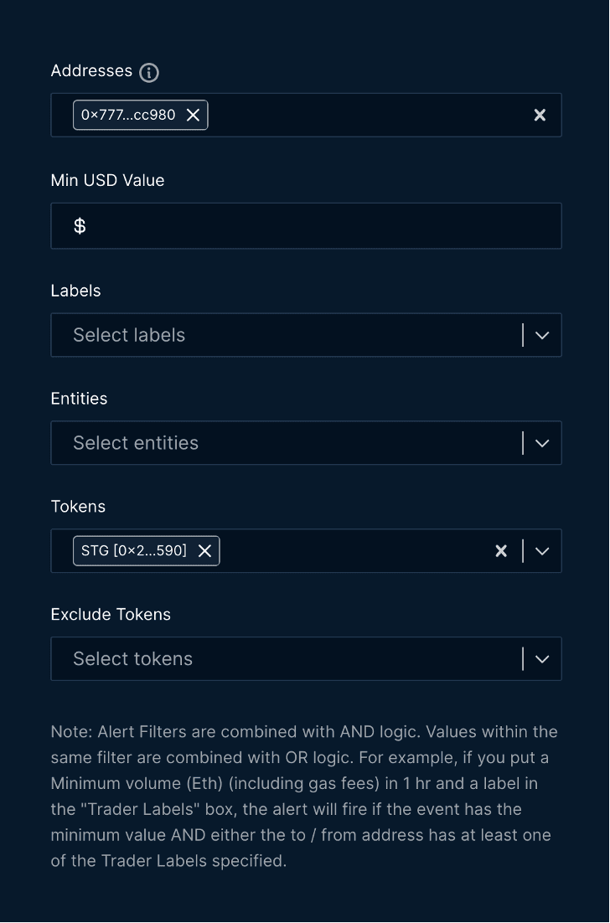Click the Alert Filters note text

[x=304, y=796]
